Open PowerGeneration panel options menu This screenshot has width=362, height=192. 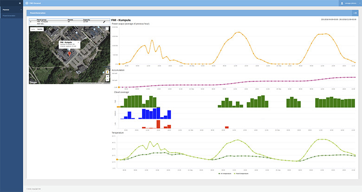[355, 13]
